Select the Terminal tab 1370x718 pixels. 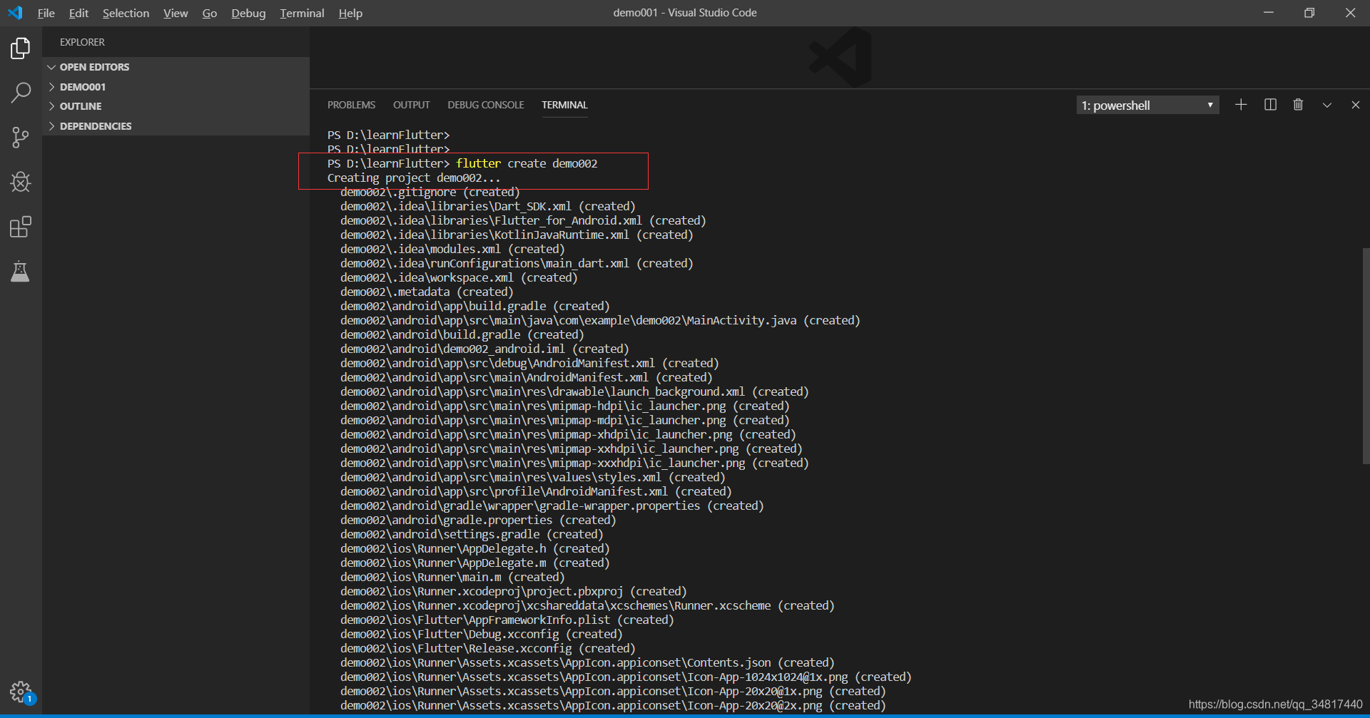click(x=564, y=105)
